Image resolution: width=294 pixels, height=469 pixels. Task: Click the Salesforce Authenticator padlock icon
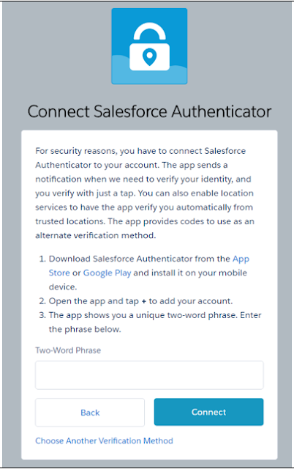click(x=149, y=46)
